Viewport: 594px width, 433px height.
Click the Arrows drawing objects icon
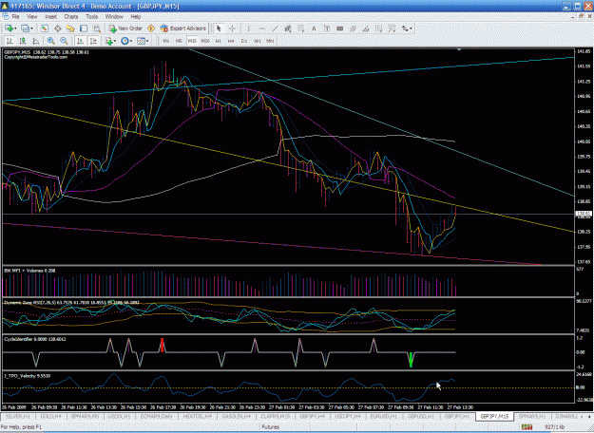pos(405,28)
